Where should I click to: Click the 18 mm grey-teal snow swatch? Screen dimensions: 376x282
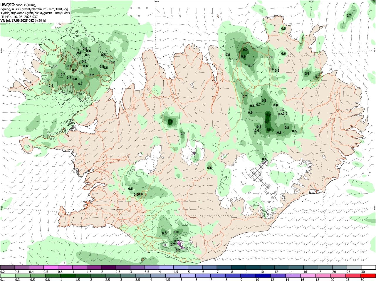[x=325, y=268]
